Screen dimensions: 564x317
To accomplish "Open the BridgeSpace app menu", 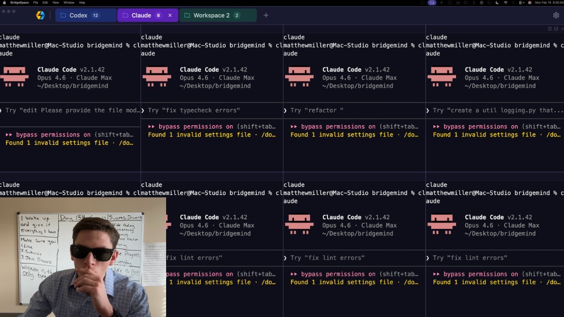I will (19, 2).
